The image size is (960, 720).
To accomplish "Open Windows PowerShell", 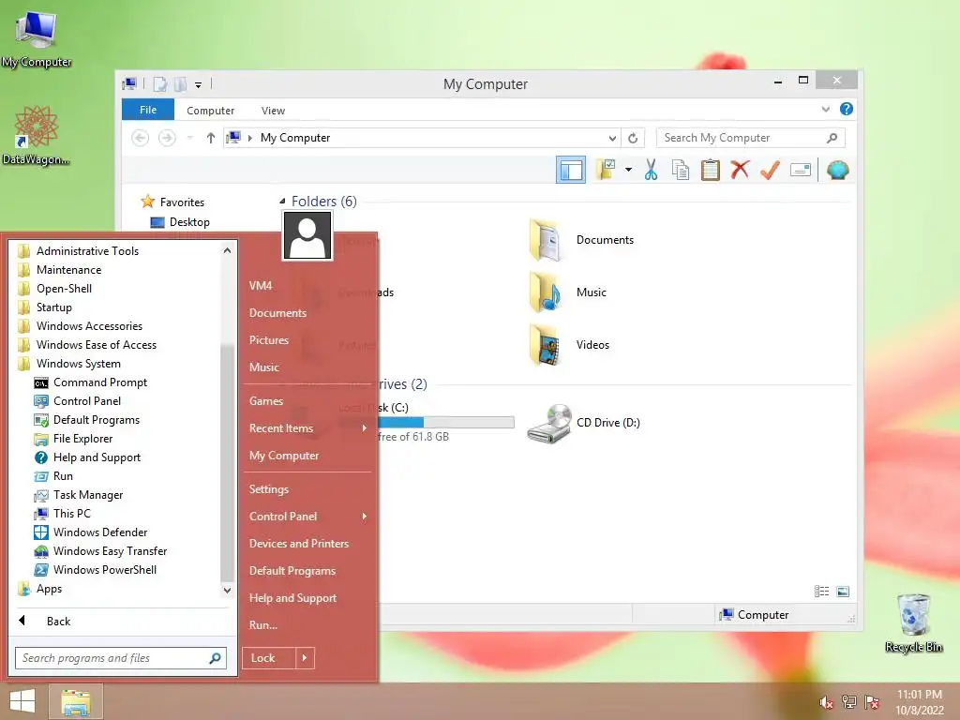I will coord(105,569).
